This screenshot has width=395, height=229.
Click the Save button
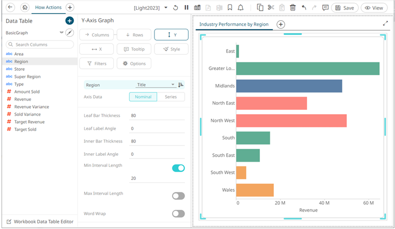345,8
